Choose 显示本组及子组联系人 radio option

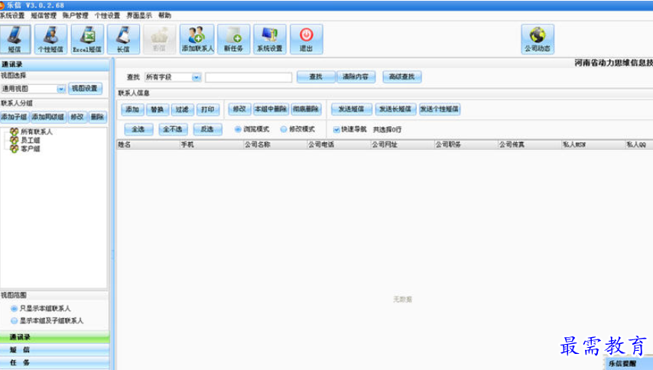14,321
